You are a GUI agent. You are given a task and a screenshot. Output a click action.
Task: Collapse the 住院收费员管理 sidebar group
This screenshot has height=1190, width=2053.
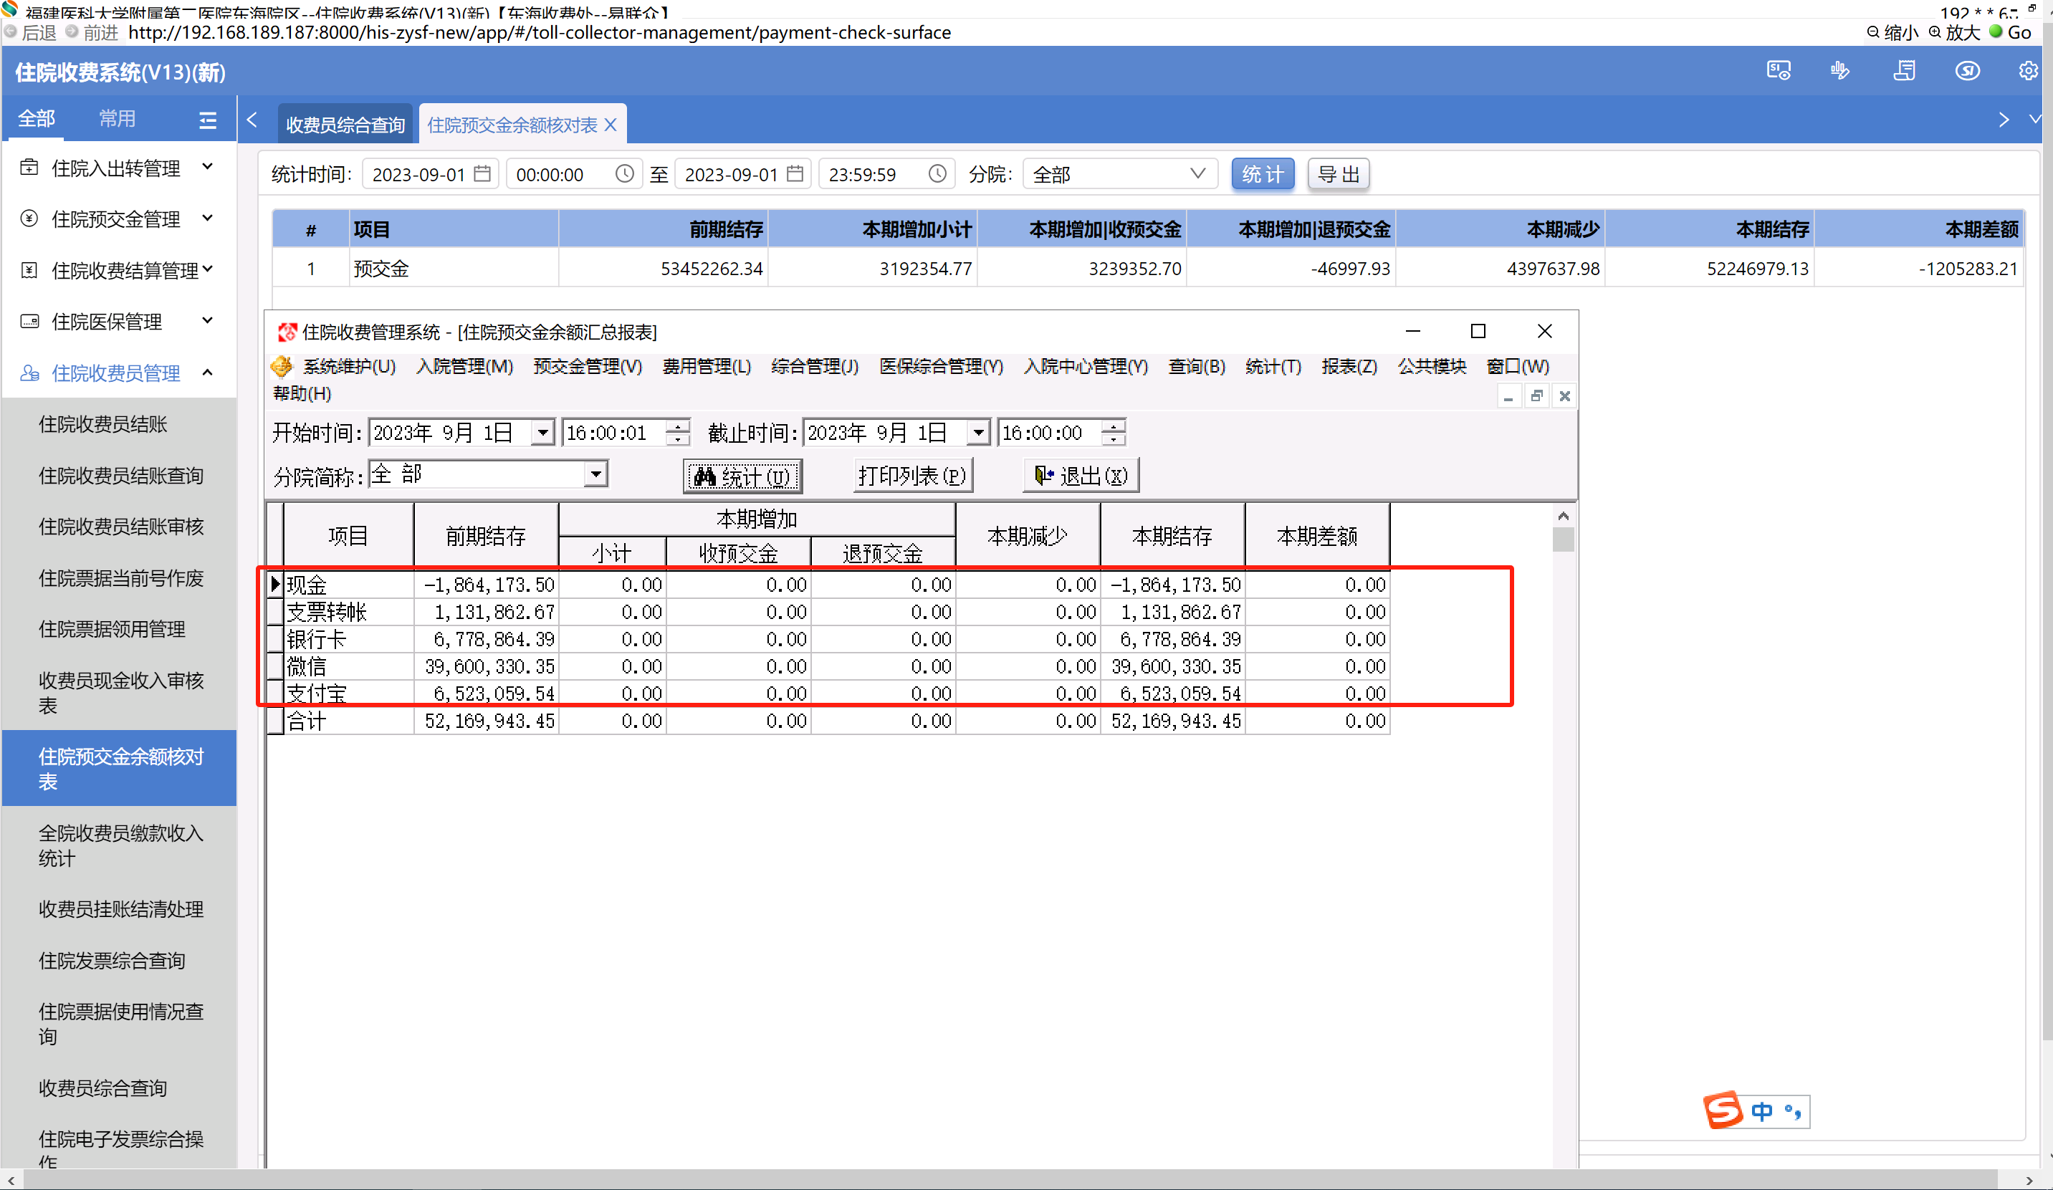pyautogui.click(x=207, y=373)
